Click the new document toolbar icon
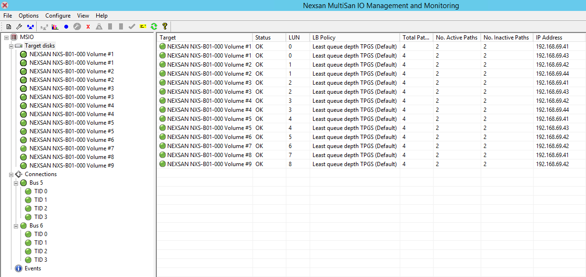The height and width of the screenshot is (277, 586). [9, 27]
